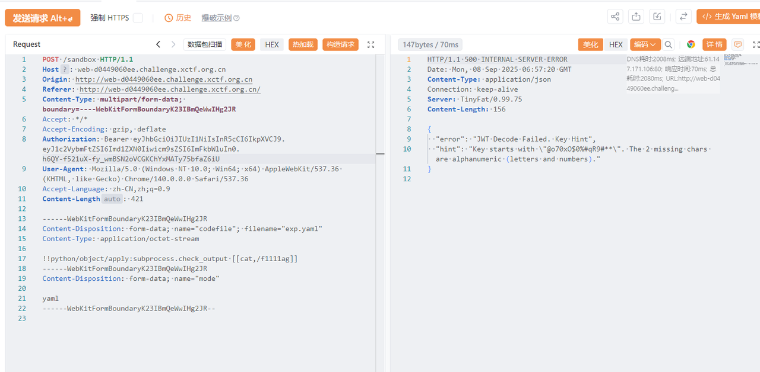Toggle HEX view in Request panel
The width and height of the screenshot is (760, 372).
point(272,44)
